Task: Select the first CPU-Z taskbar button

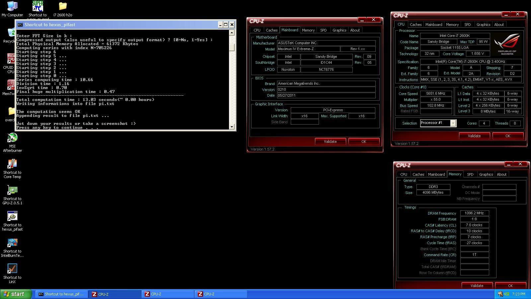Action: (x=115, y=294)
